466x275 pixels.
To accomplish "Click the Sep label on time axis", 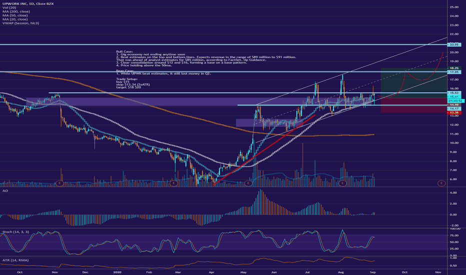I will click(373, 272).
